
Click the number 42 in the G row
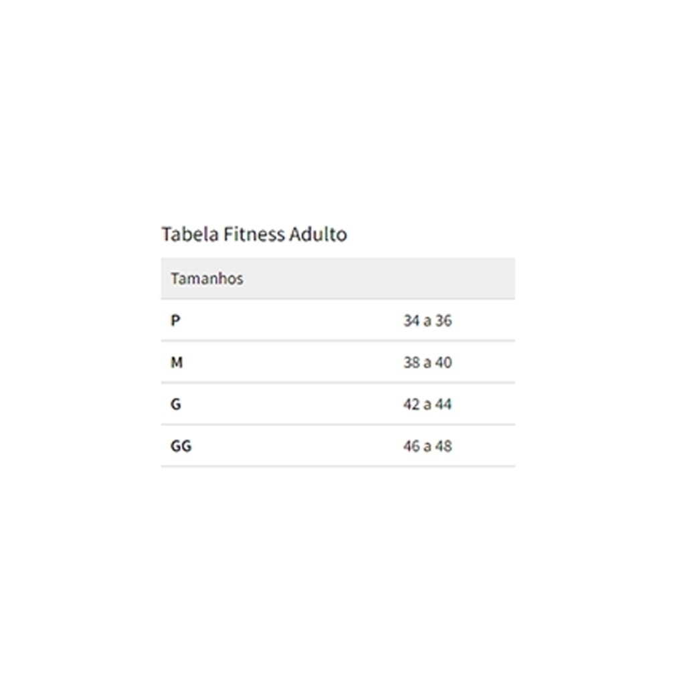411,405
